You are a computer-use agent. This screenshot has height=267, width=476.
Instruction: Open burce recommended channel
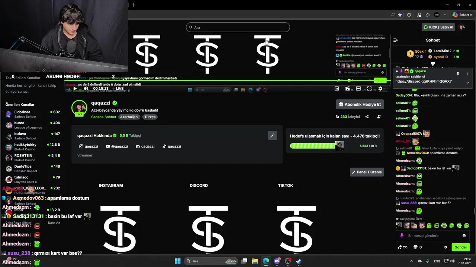click(x=33, y=125)
